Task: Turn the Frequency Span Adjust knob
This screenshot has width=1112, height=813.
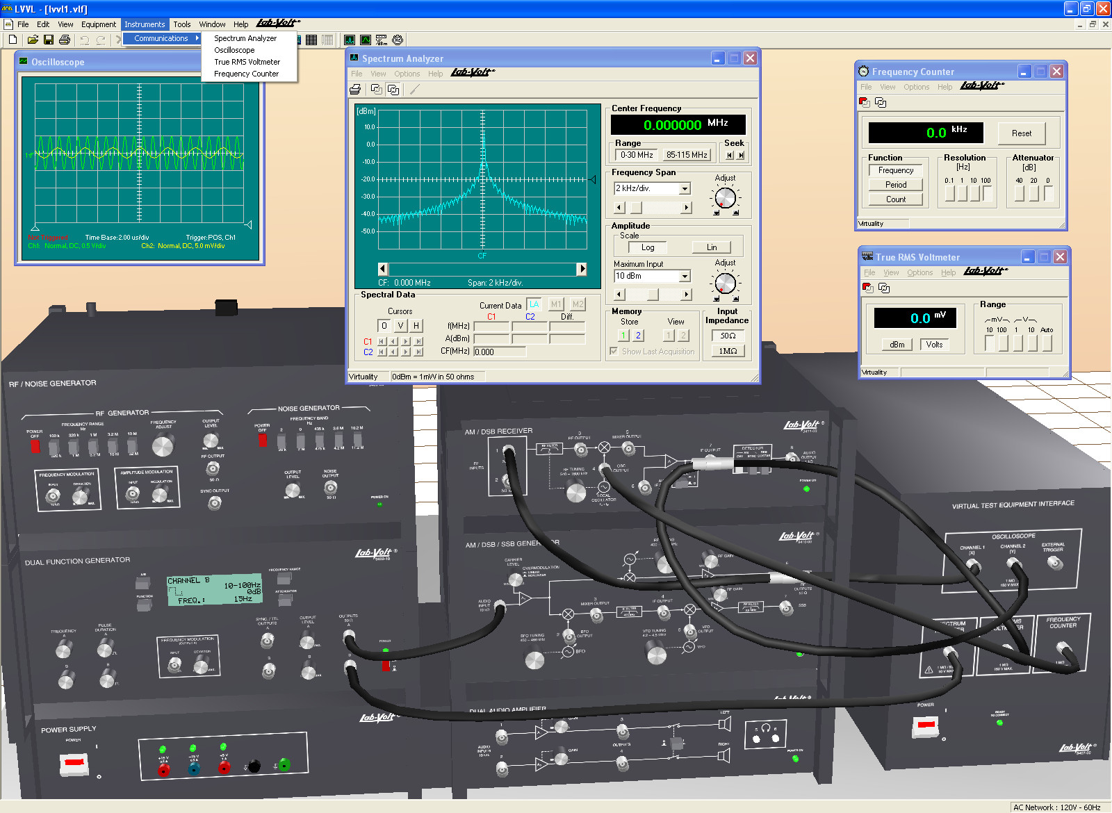Action: pos(726,198)
